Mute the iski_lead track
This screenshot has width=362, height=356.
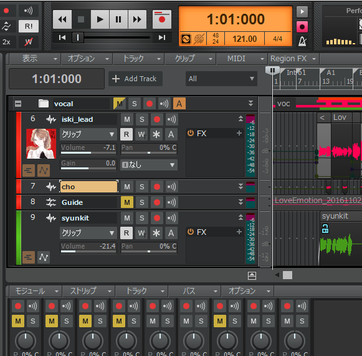[127, 119]
